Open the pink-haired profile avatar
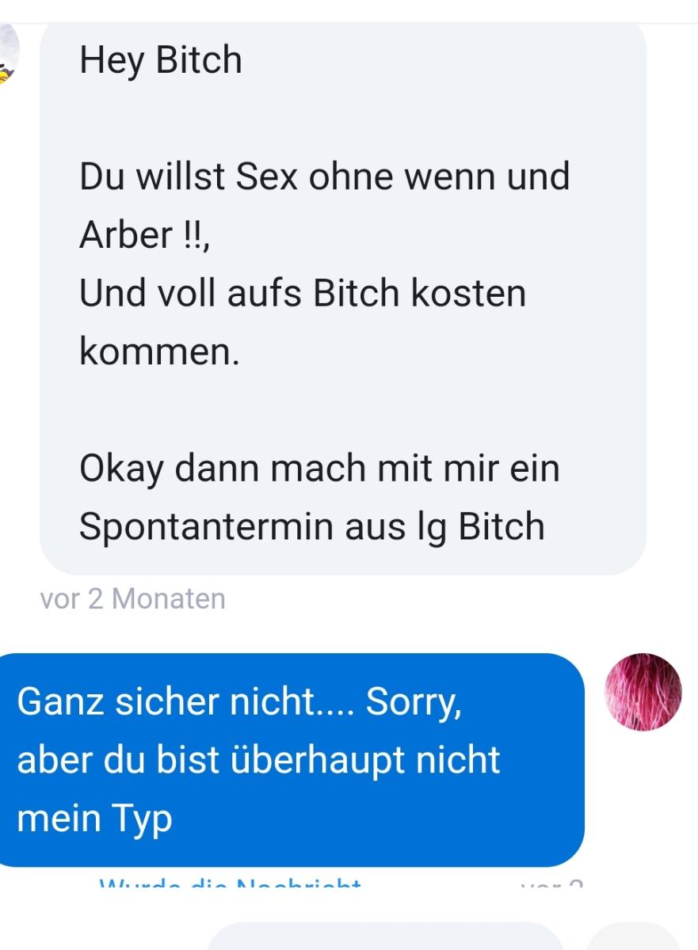 click(643, 692)
